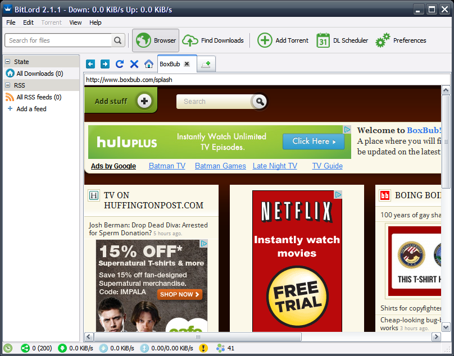Viewport: 454px width, 356px height.
Task: Click the yellow warning status icon
Action: [203, 348]
